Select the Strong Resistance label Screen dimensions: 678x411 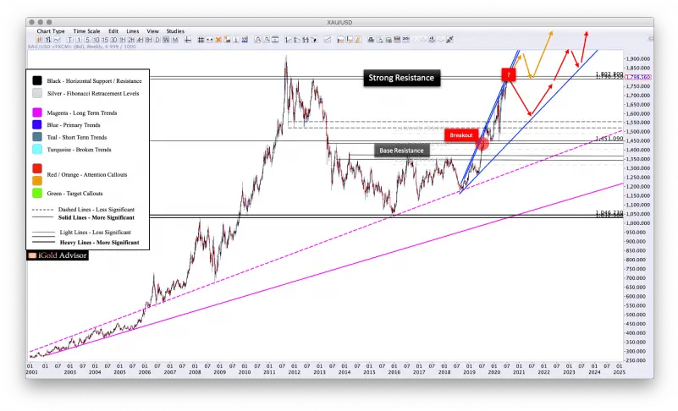(x=401, y=78)
